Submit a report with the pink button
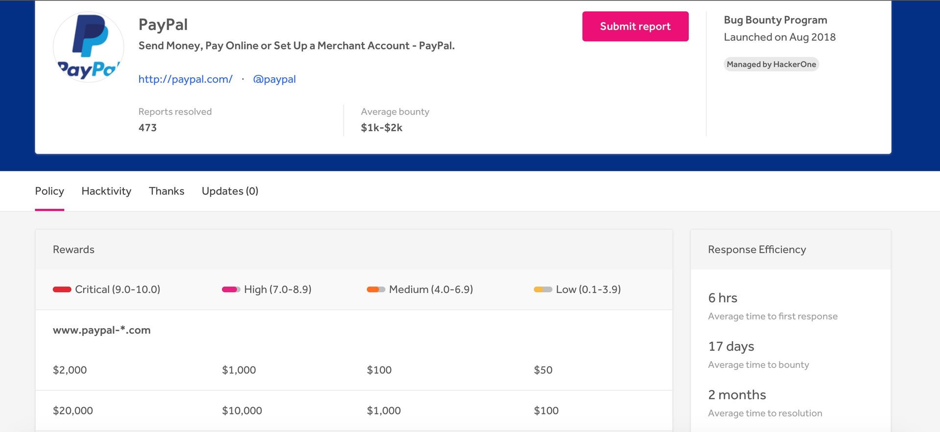Screen dimensions: 940x432 click(x=635, y=26)
